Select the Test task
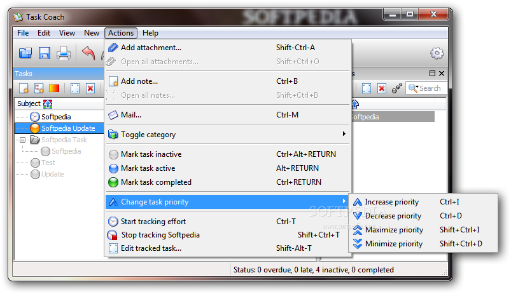511x294 pixels. [48, 163]
